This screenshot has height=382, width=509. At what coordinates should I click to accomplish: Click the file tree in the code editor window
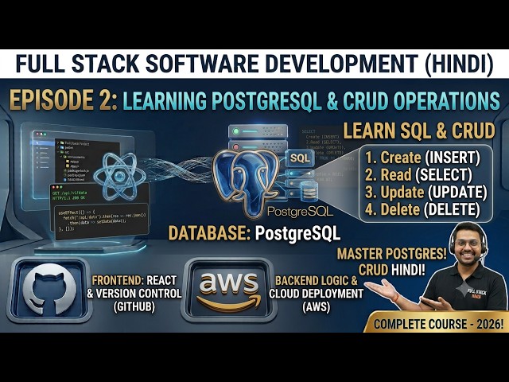[76, 162]
